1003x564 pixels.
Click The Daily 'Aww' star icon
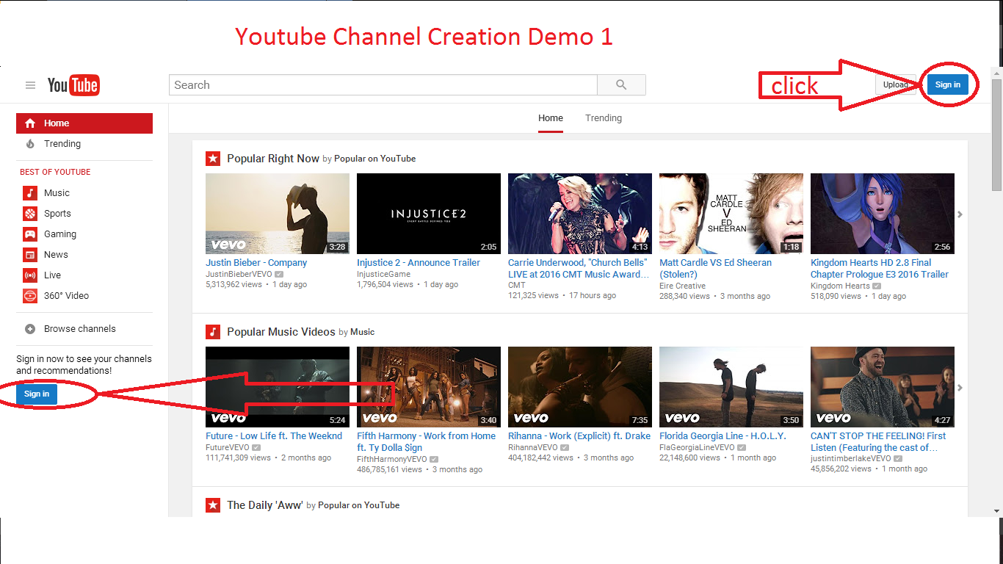(213, 505)
